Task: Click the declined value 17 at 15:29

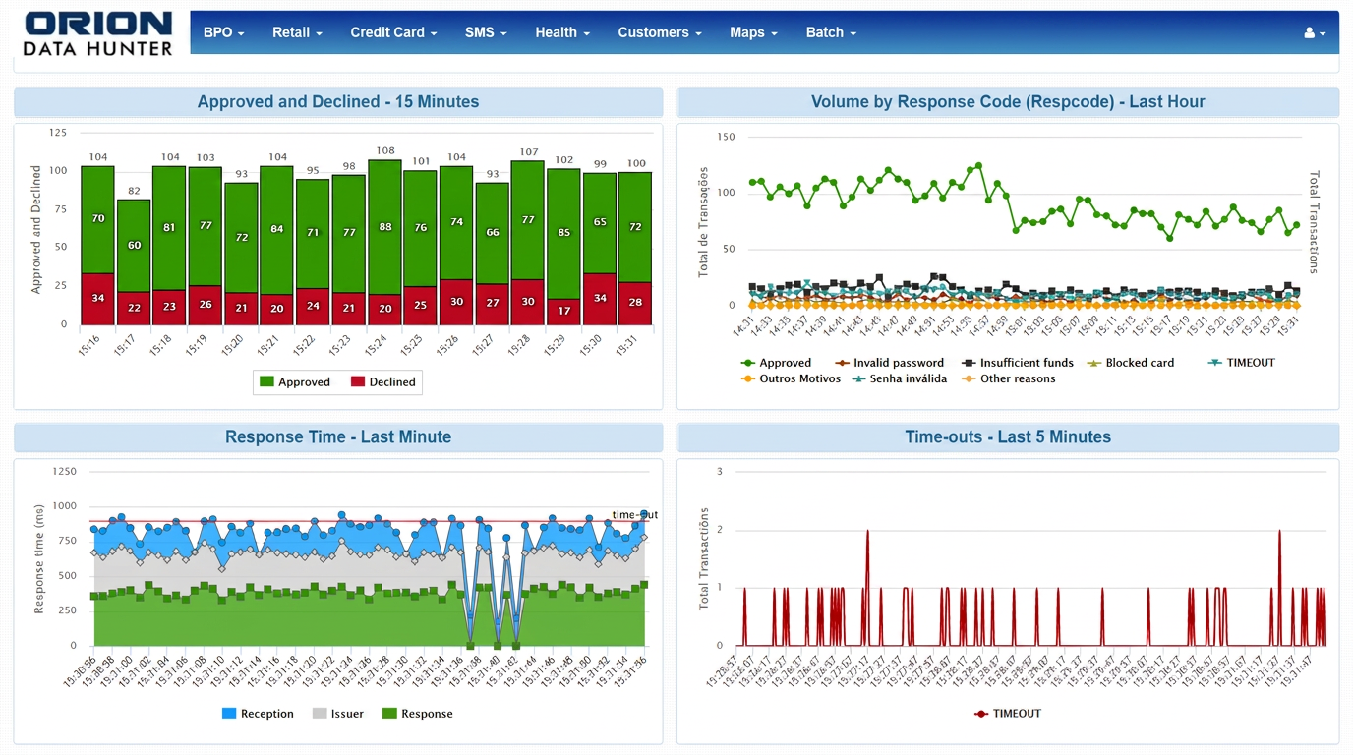Action: (563, 311)
